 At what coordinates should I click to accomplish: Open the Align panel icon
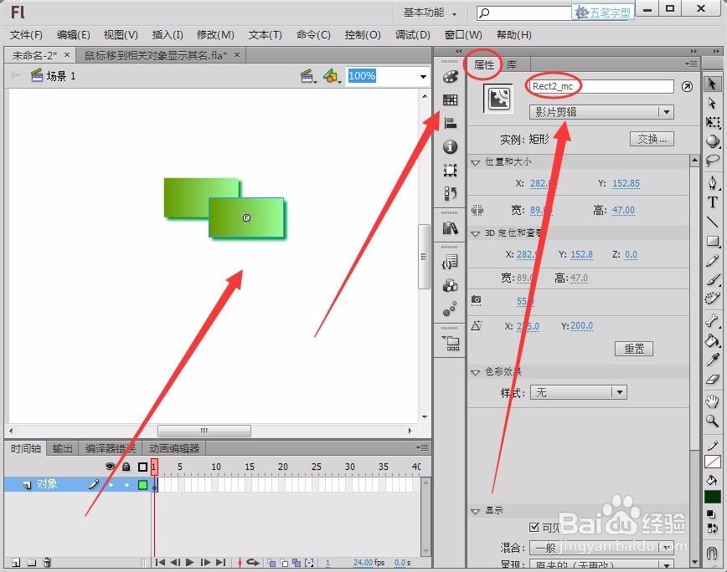(x=450, y=123)
